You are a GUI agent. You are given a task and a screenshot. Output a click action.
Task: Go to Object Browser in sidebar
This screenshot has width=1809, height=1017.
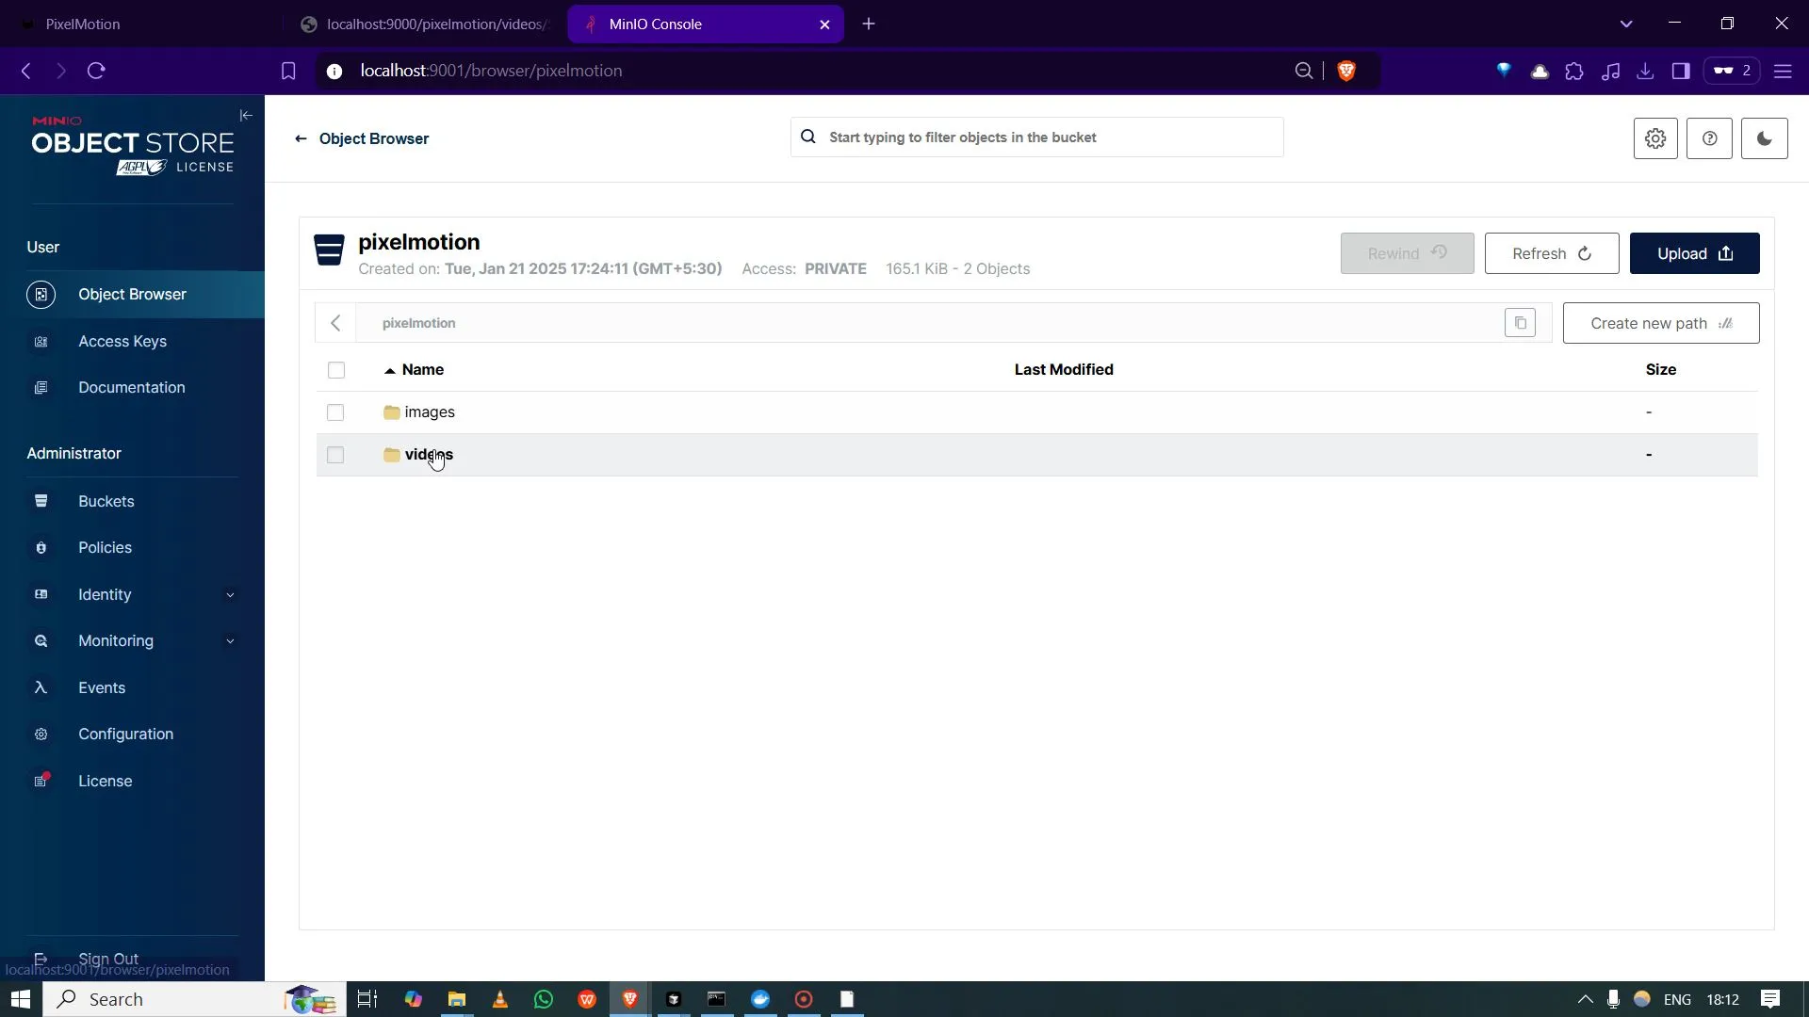point(132,295)
